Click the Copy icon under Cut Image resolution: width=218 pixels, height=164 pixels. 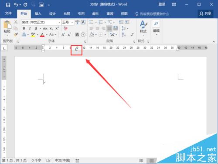click(x=16, y=28)
